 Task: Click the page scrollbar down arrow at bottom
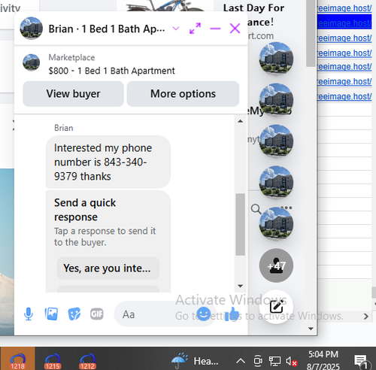pyautogui.click(x=311, y=329)
